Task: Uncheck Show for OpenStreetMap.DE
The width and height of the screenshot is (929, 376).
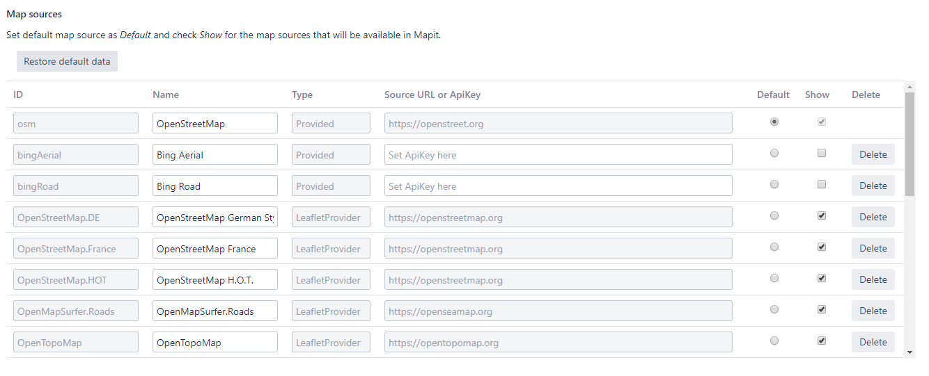Action: (822, 216)
